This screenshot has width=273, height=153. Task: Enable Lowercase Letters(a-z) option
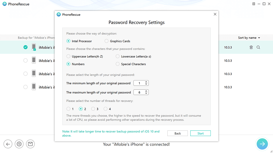pyautogui.click(x=118, y=56)
